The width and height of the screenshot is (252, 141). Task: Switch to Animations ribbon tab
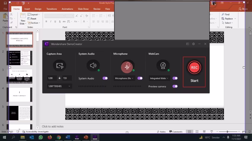coord(67,9)
